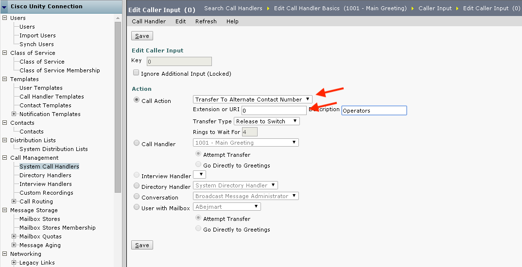
Task: Go to Caller Input breadcrumb
Action: [435, 8]
